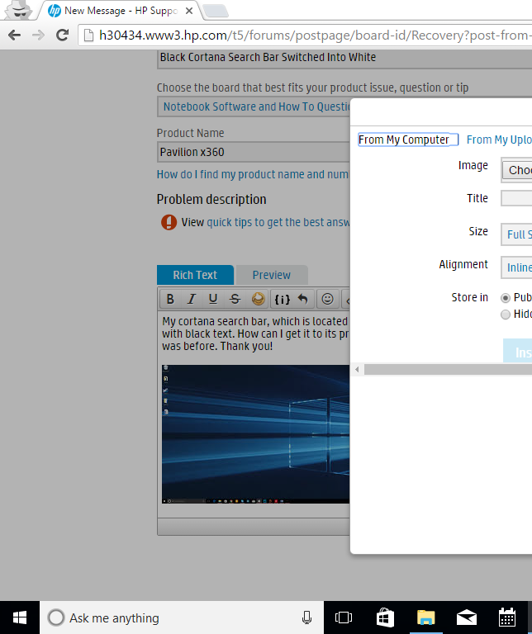This screenshot has width=532, height=634.
Task: Click the browser address bar URL
Action: point(316,35)
